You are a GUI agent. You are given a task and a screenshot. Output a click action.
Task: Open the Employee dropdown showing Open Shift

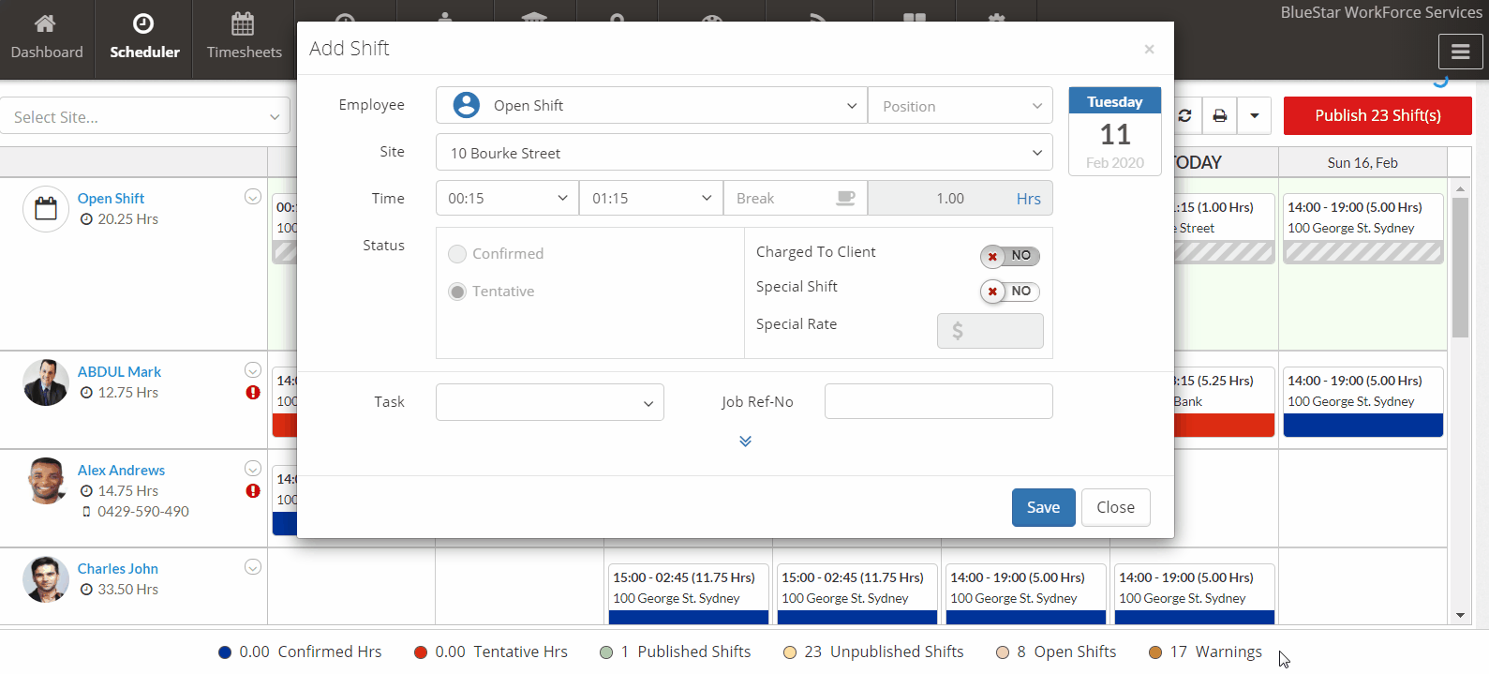[651, 105]
